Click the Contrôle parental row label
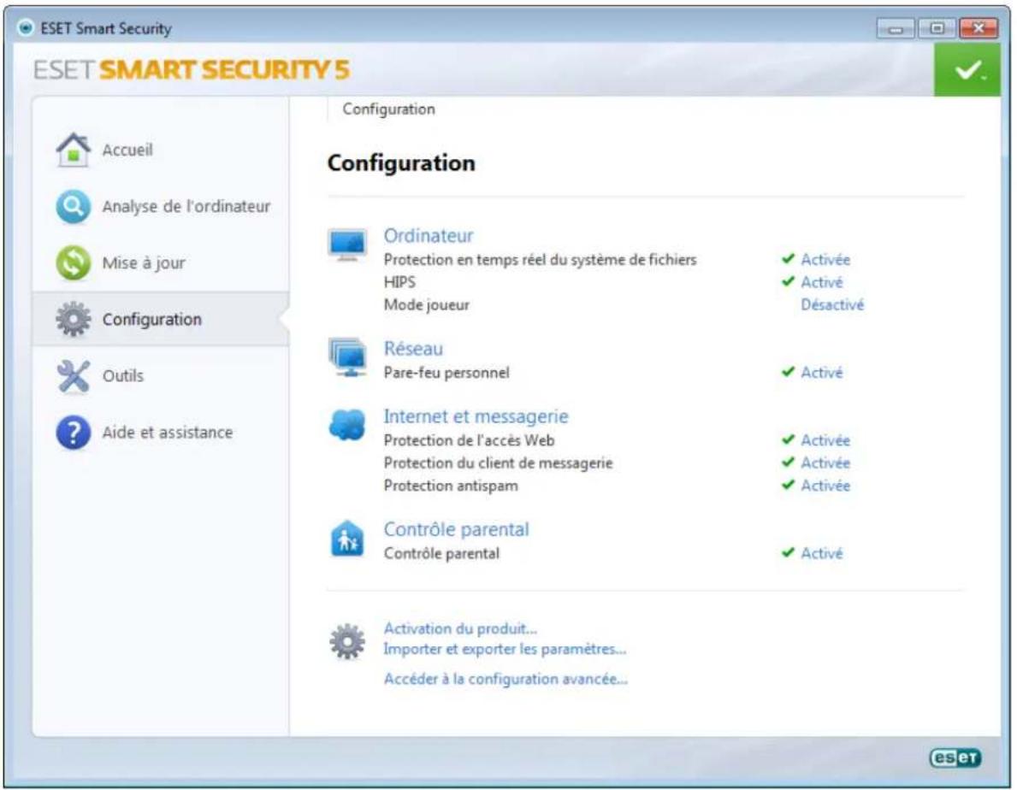 pyautogui.click(x=441, y=553)
